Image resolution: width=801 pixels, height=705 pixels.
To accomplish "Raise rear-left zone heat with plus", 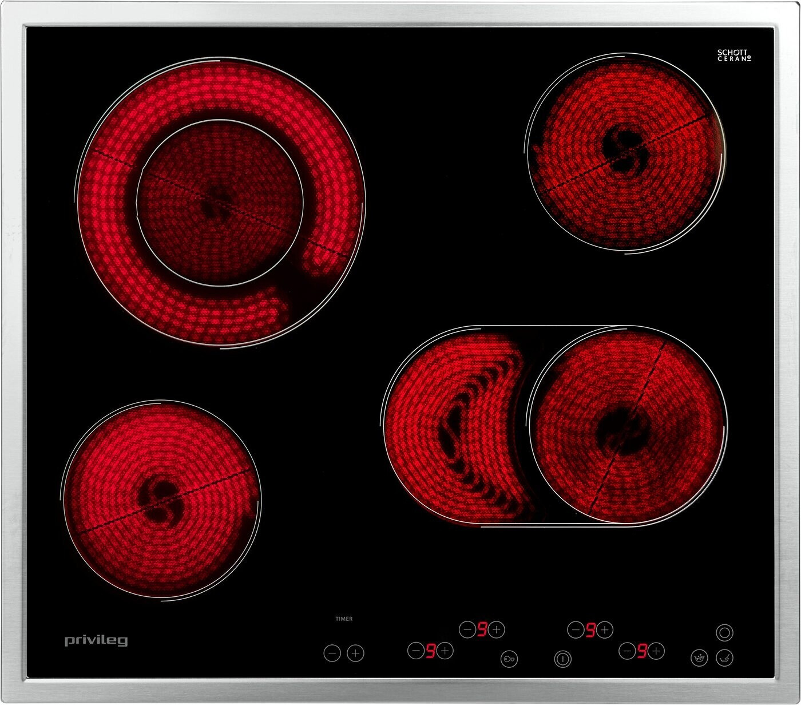I will click(x=497, y=630).
